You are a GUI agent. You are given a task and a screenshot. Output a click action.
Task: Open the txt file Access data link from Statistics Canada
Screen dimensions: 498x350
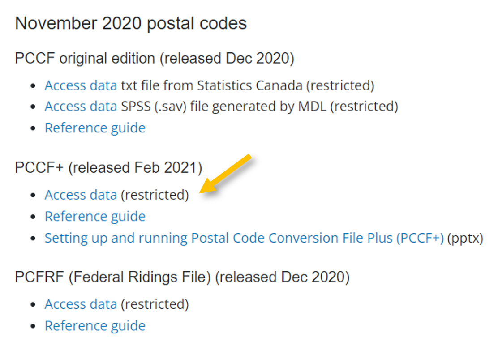pos(81,85)
